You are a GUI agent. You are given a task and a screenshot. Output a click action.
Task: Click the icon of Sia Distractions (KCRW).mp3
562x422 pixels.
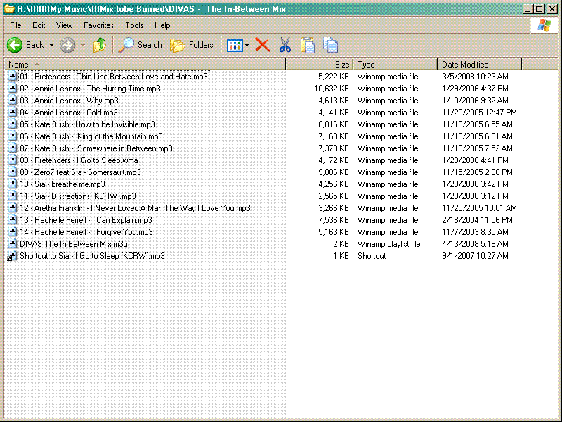pyautogui.click(x=13, y=196)
